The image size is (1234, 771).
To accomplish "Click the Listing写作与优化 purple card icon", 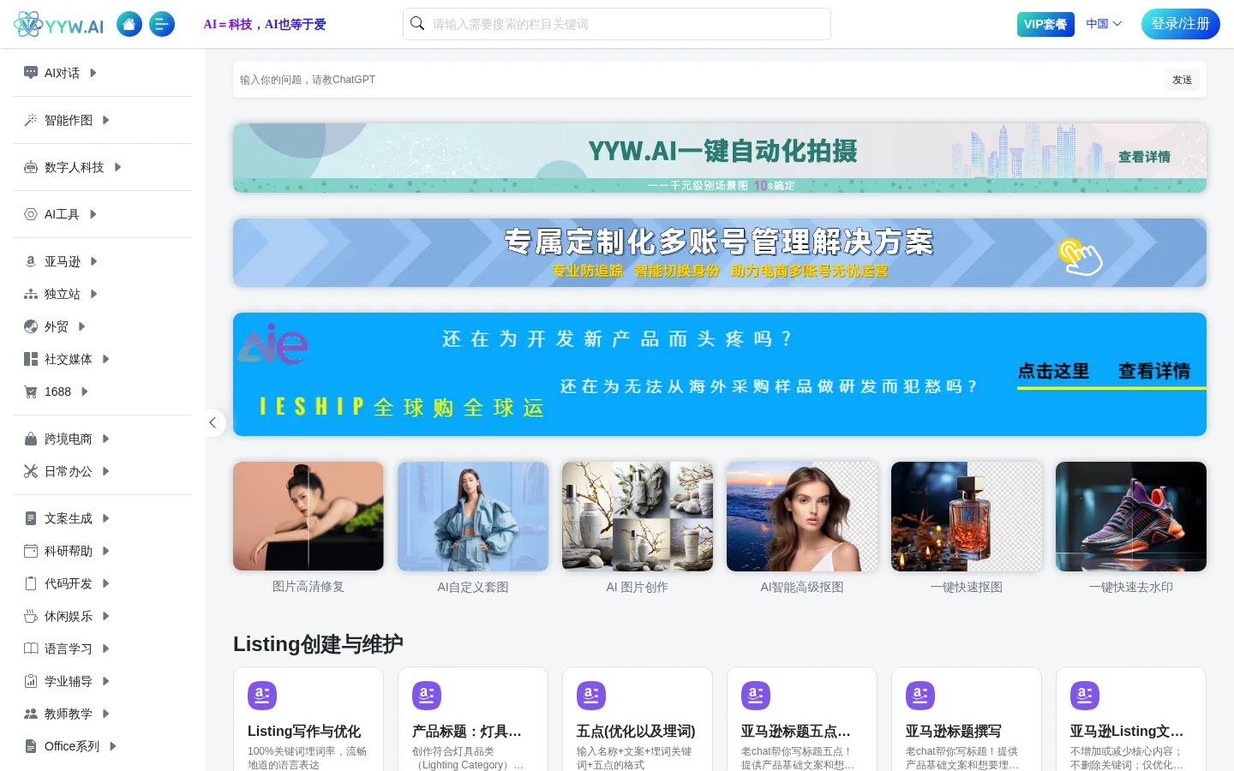I will pyautogui.click(x=262, y=696).
